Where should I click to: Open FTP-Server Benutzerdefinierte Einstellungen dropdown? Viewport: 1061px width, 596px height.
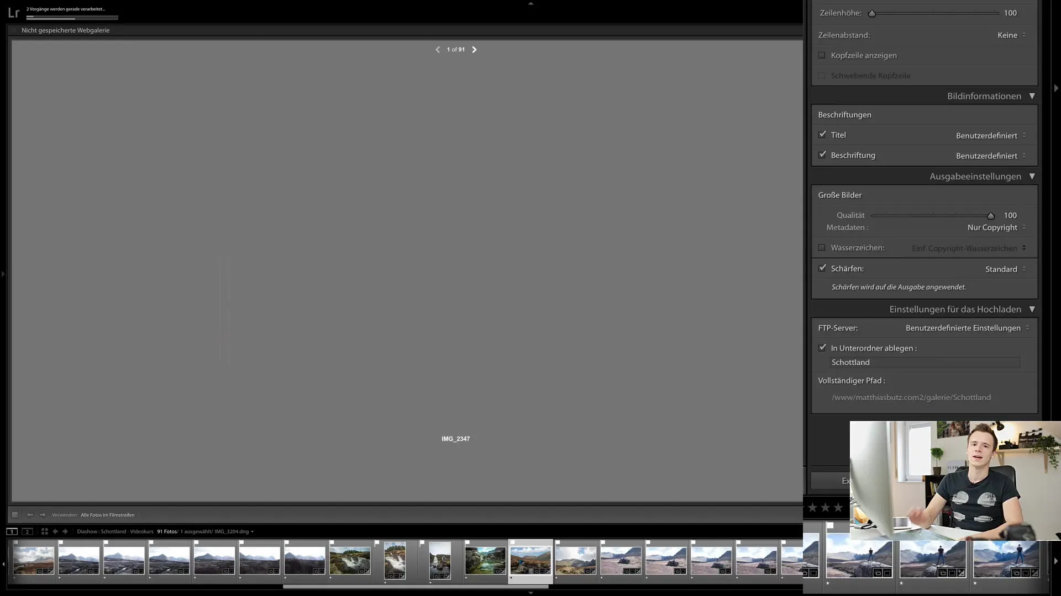[x=967, y=328]
